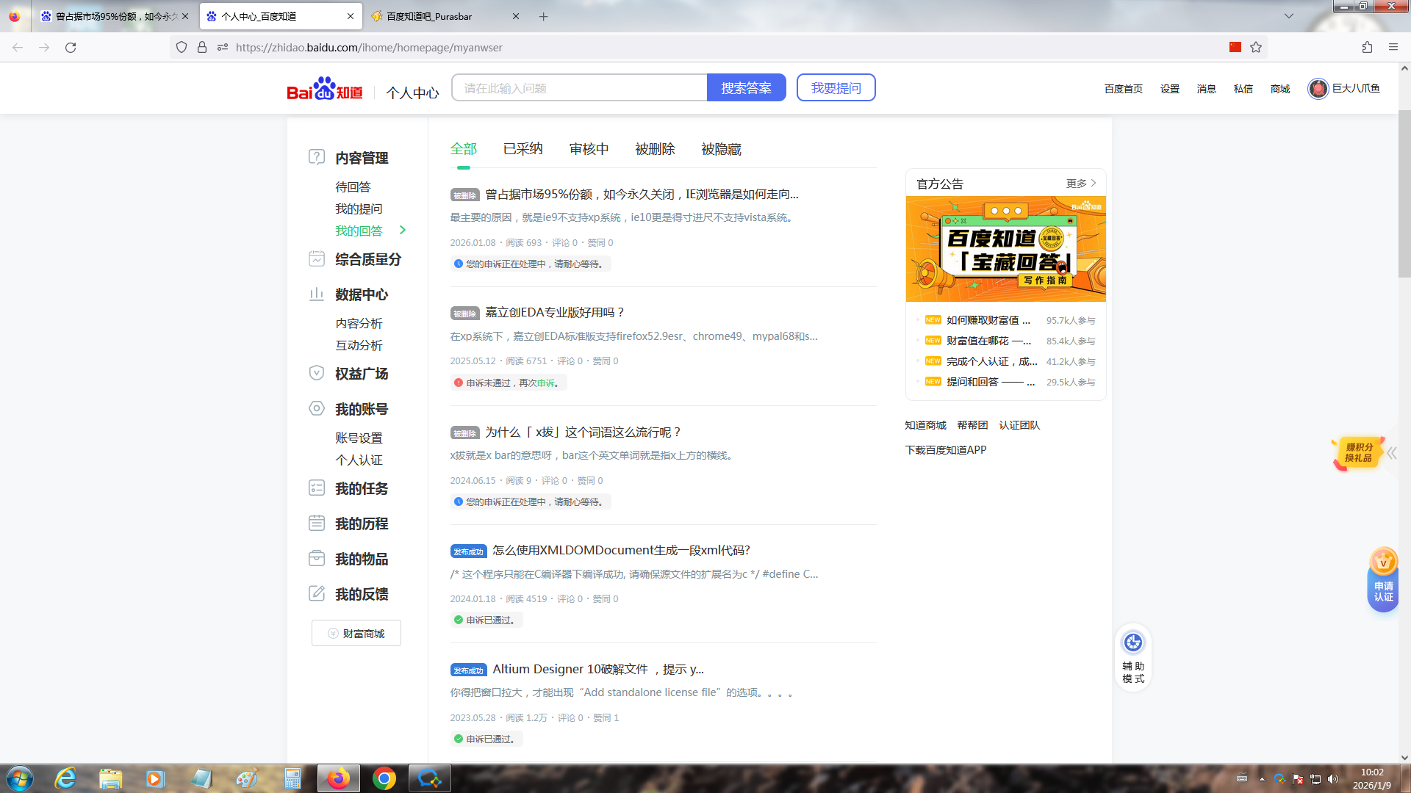1411x793 pixels.
Task: Launch Chrome from the Windows taskbar
Action: coord(384,778)
